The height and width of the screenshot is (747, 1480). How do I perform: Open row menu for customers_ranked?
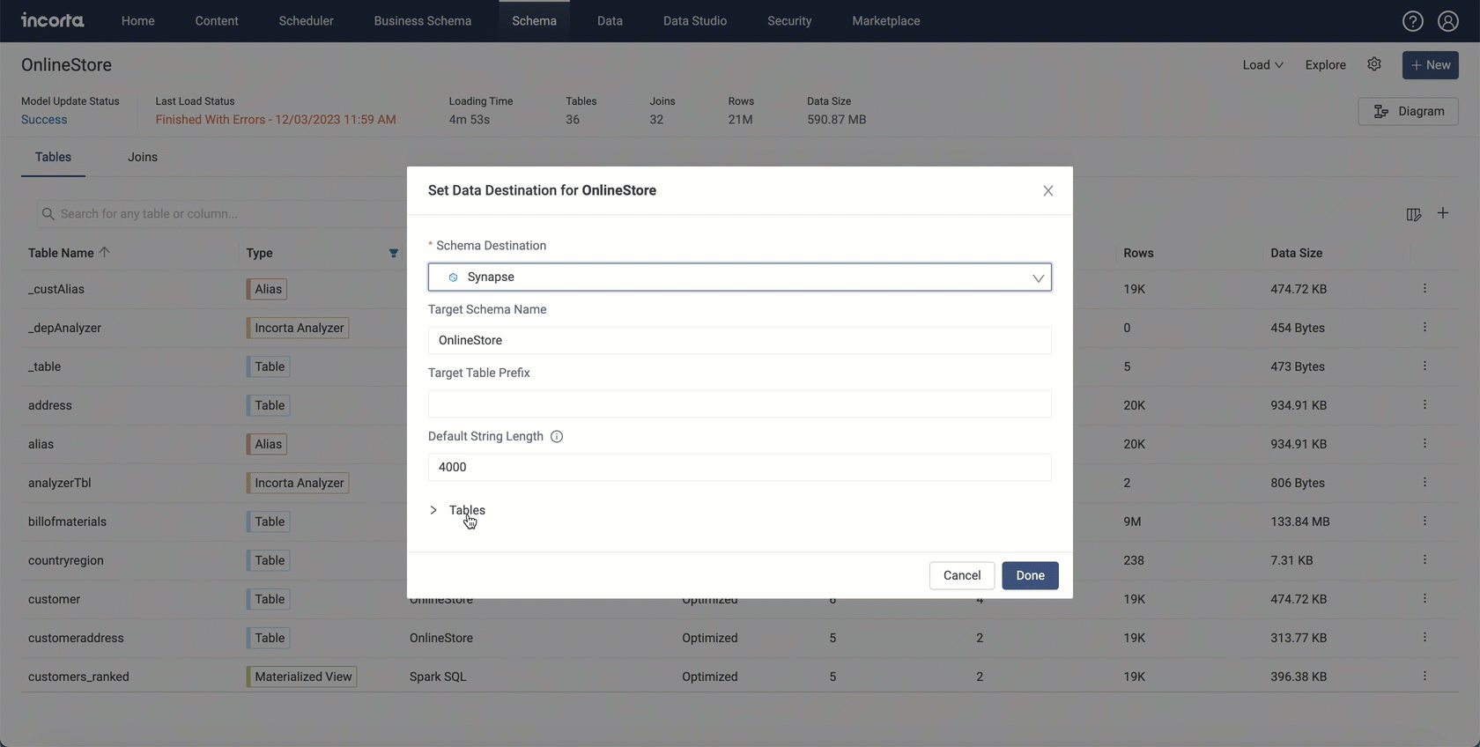(x=1424, y=677)
